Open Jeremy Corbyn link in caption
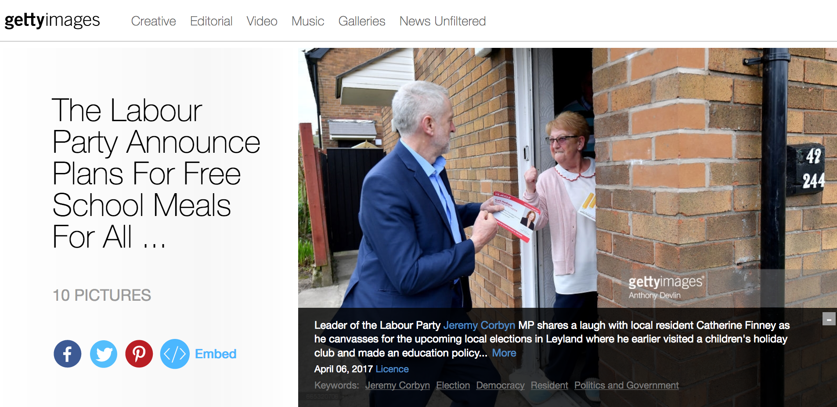 point(479,325)
